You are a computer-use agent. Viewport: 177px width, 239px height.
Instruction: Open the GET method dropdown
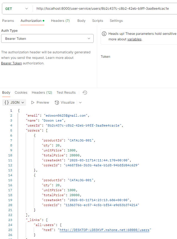click(17, 9)
